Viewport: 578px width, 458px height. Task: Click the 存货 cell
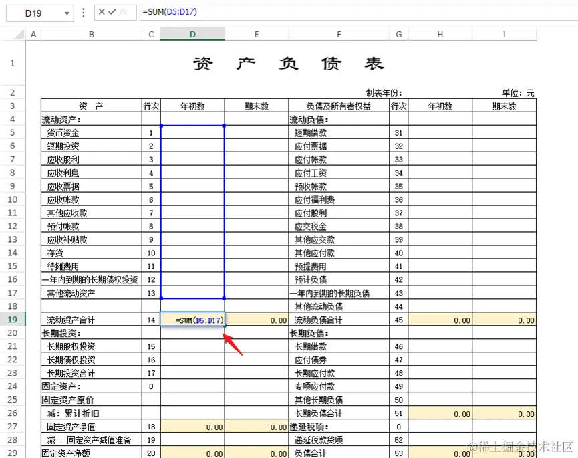pyautogui.click(x=92, y=253)
